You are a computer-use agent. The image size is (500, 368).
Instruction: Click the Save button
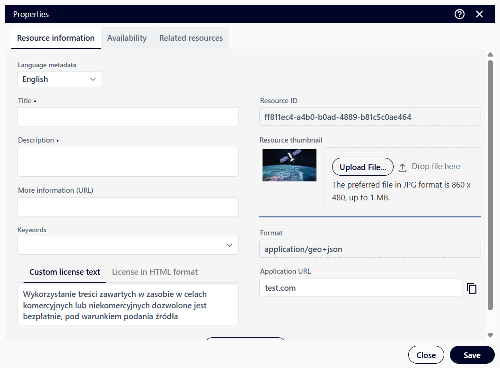[x=472, y=355]
